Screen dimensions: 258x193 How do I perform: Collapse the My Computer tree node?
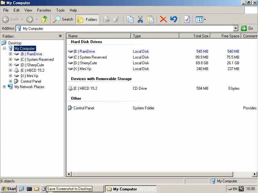tap(4, 49)
